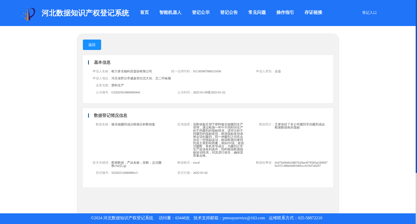Click publication number GS2025010800000441
The image size is (417, 224).
coord(126,92)
